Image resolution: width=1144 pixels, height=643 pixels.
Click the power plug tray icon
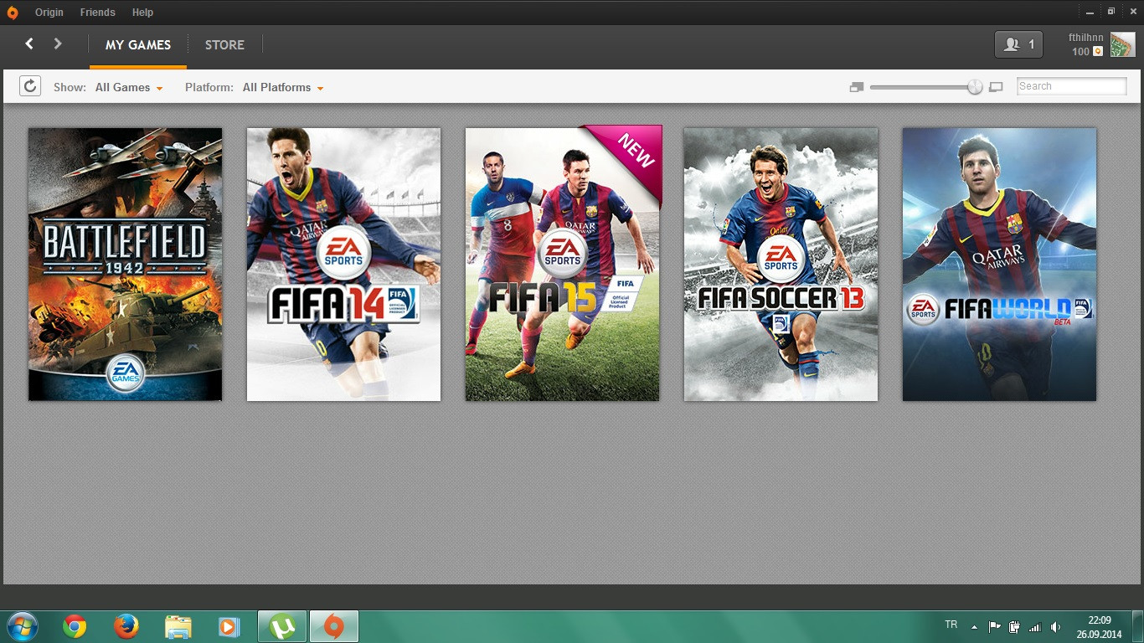(1014, 626)
